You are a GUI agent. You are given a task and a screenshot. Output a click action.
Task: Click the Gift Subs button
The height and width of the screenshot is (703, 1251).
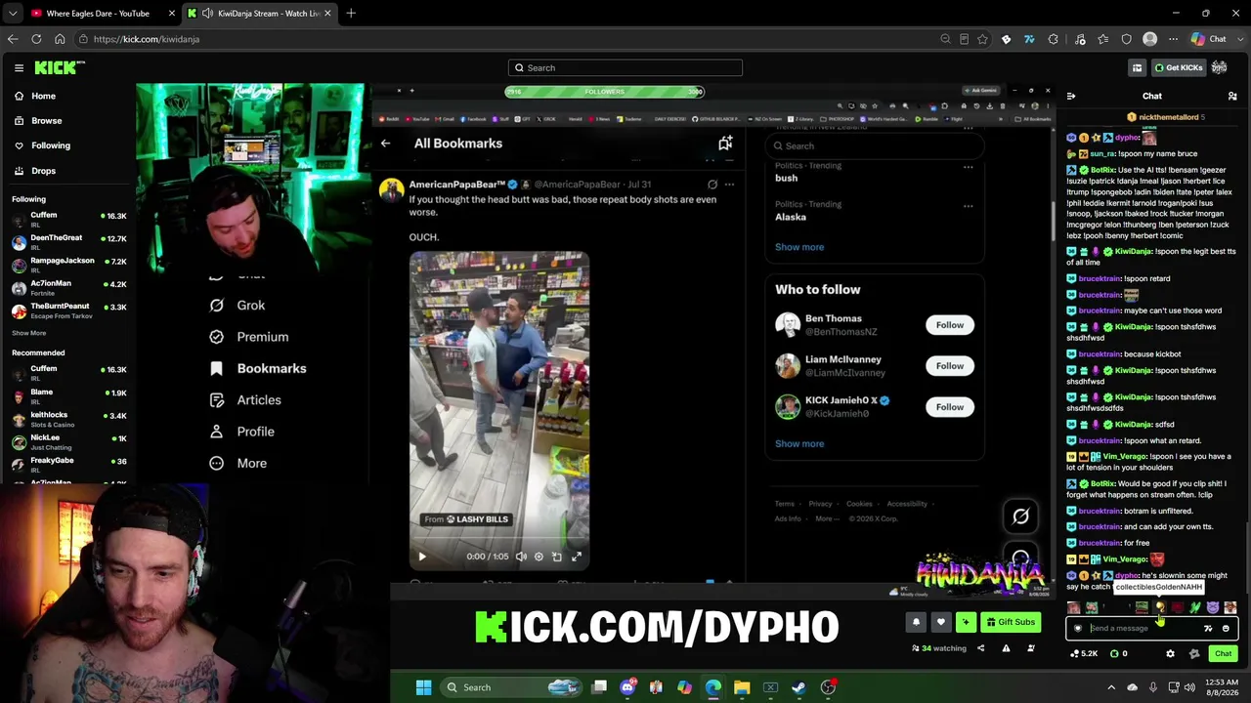[x=1011, y=622]
